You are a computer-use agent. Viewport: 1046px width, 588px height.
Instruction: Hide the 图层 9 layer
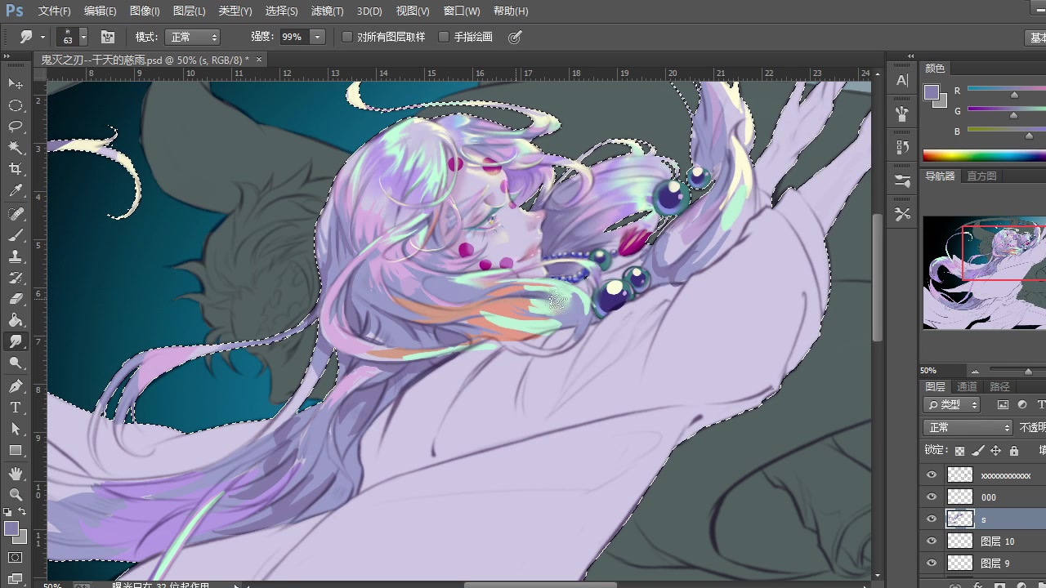pos(932,563)
